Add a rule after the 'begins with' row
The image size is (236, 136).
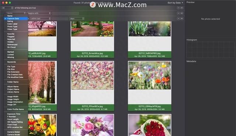click(x=182, y=13)
